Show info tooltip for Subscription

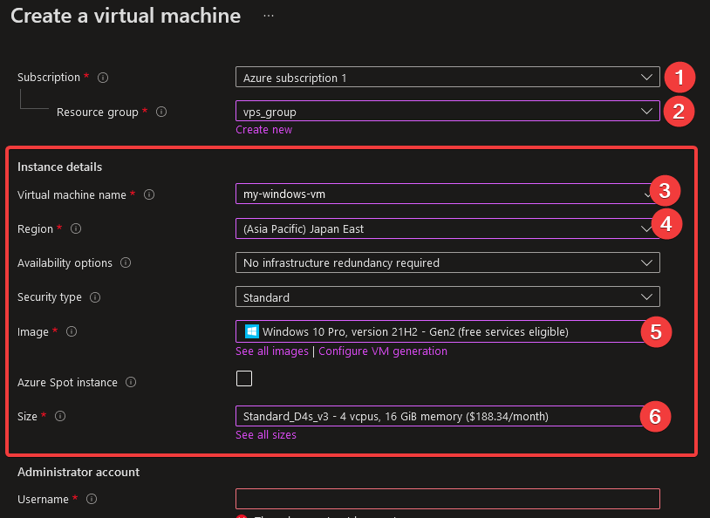103,78
